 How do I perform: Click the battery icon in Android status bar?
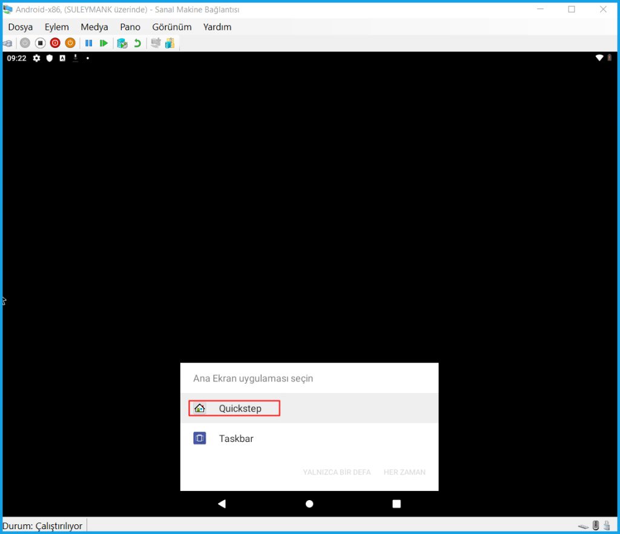click(x=609, y=58)
